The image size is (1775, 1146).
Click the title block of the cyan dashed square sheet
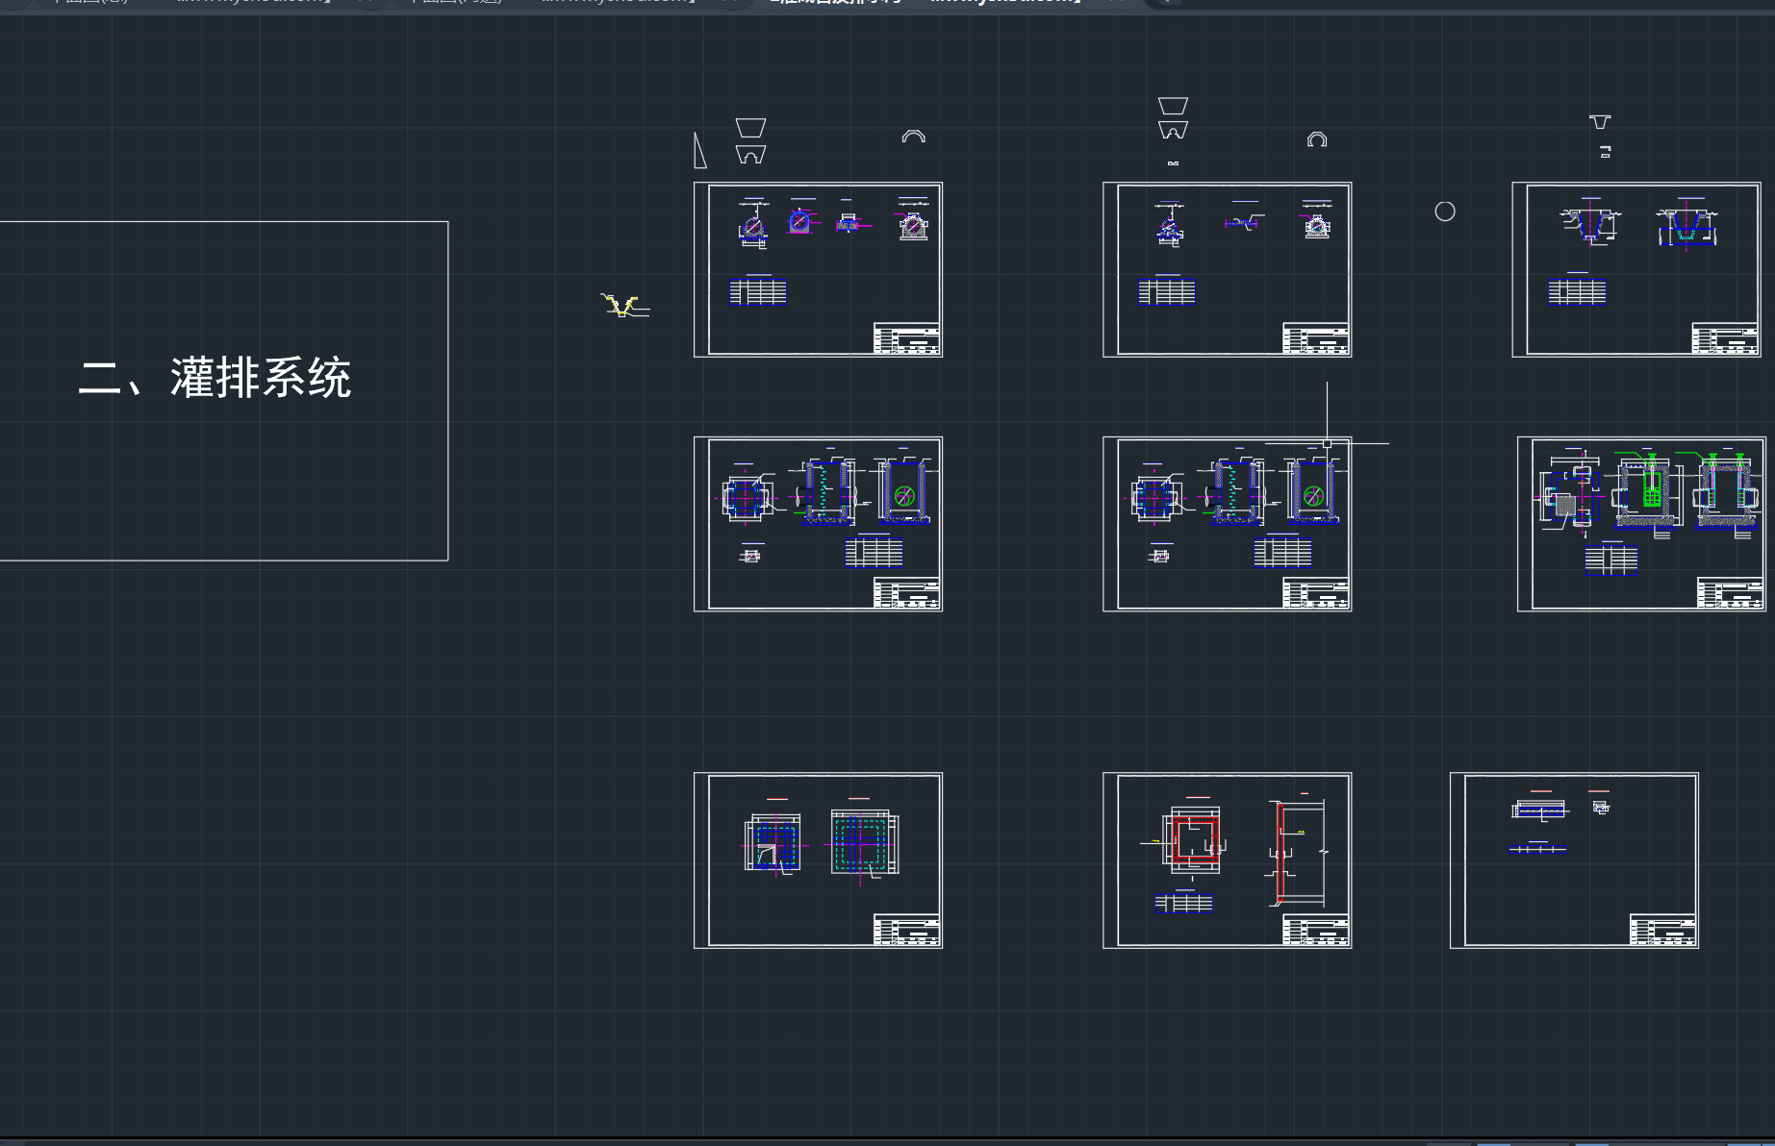click(x=906, y=931)
